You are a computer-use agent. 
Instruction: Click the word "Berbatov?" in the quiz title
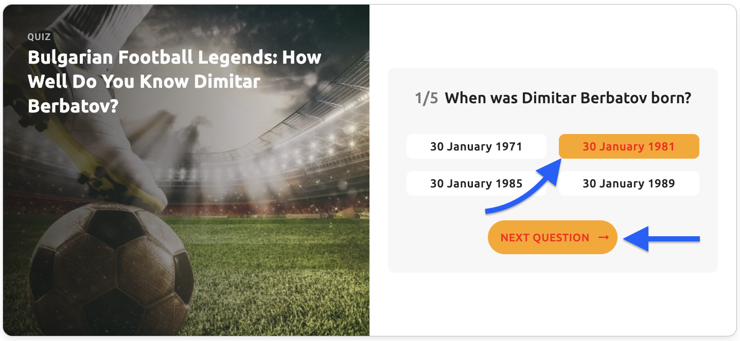pyautogui.click(x=73, y=106)
